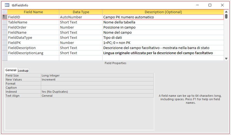Click the FieldName field name cell
The image size is (231, 135).
pos(33,33)
